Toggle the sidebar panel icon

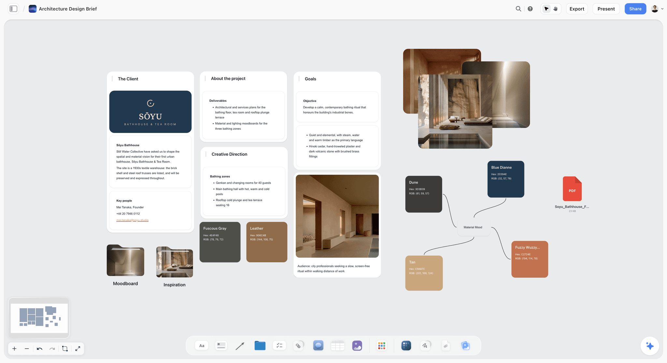coord(13,9)
